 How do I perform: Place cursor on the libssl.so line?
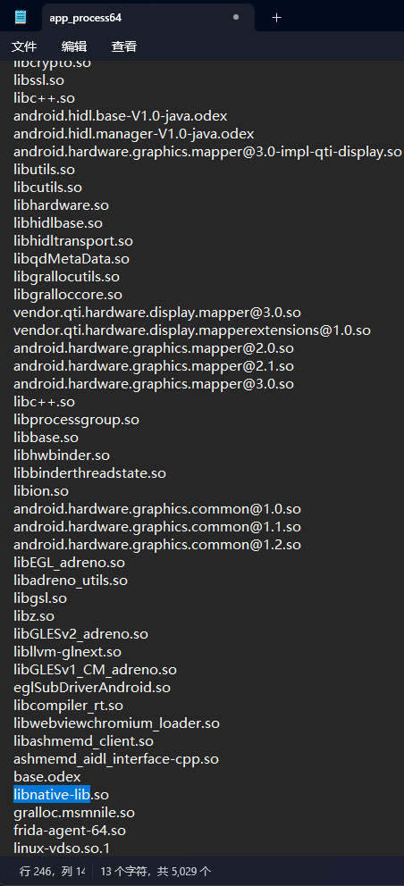[x=38, y=80]
